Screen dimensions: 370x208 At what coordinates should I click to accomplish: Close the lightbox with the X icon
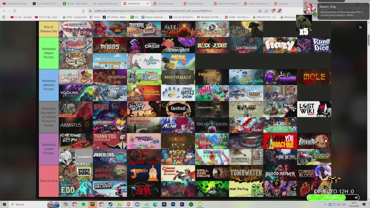click(360, 27)
